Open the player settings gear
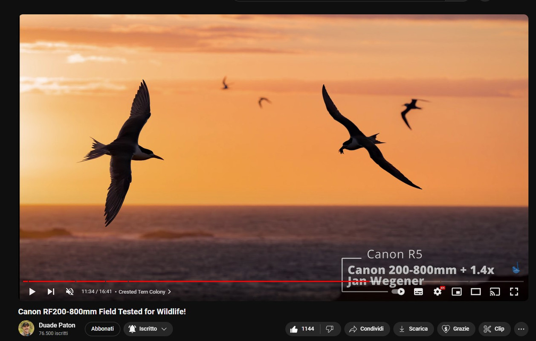The width and height of the screenshot is (536, 341). (x=437, y=292)
